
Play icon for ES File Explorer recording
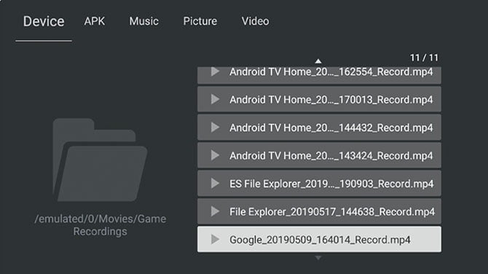(x=215, y=184)
